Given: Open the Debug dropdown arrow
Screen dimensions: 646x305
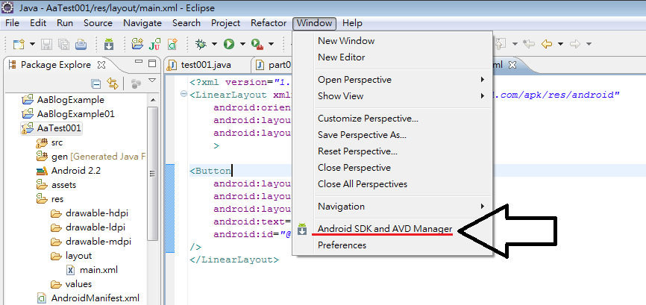Looking at the screenshot, I should (214, 44).
